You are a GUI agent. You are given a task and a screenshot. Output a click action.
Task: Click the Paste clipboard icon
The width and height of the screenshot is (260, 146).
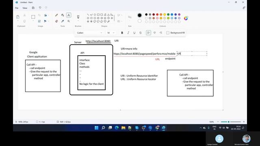18,17
